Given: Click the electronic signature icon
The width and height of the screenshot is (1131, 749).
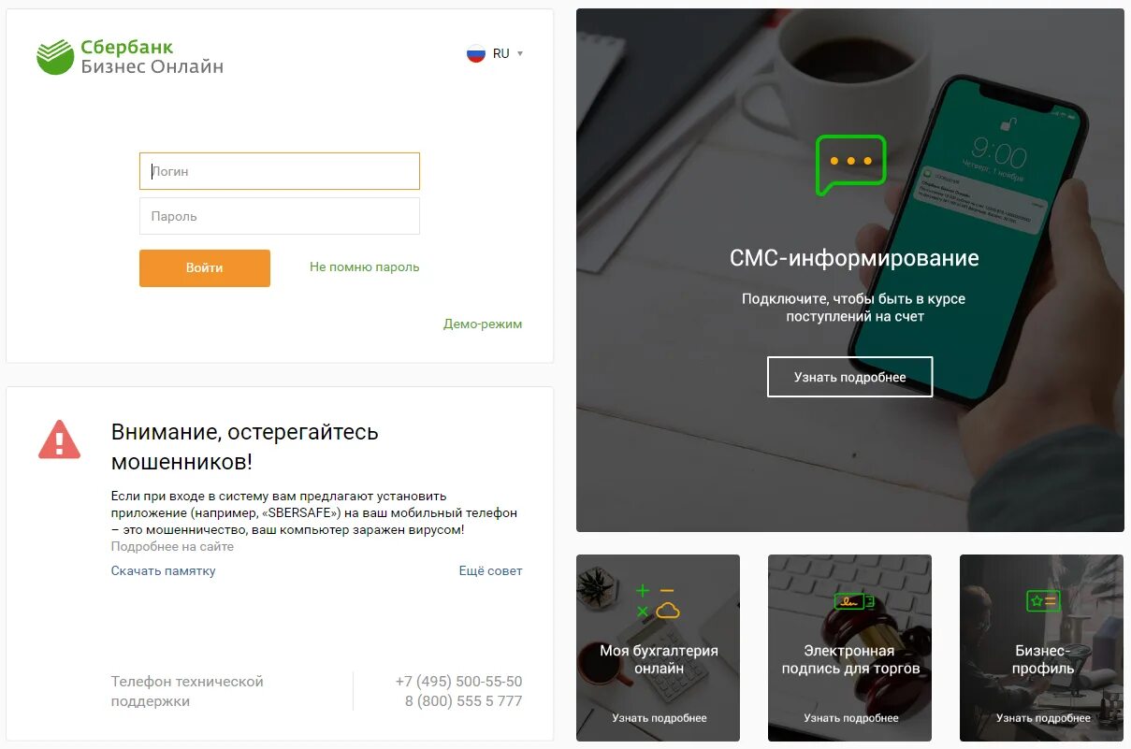Looking at the screenshot, I should click(853, 601).
